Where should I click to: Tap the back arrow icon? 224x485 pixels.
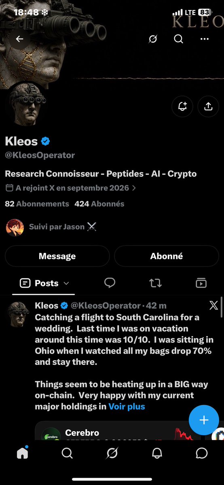[x=19, y=39]
